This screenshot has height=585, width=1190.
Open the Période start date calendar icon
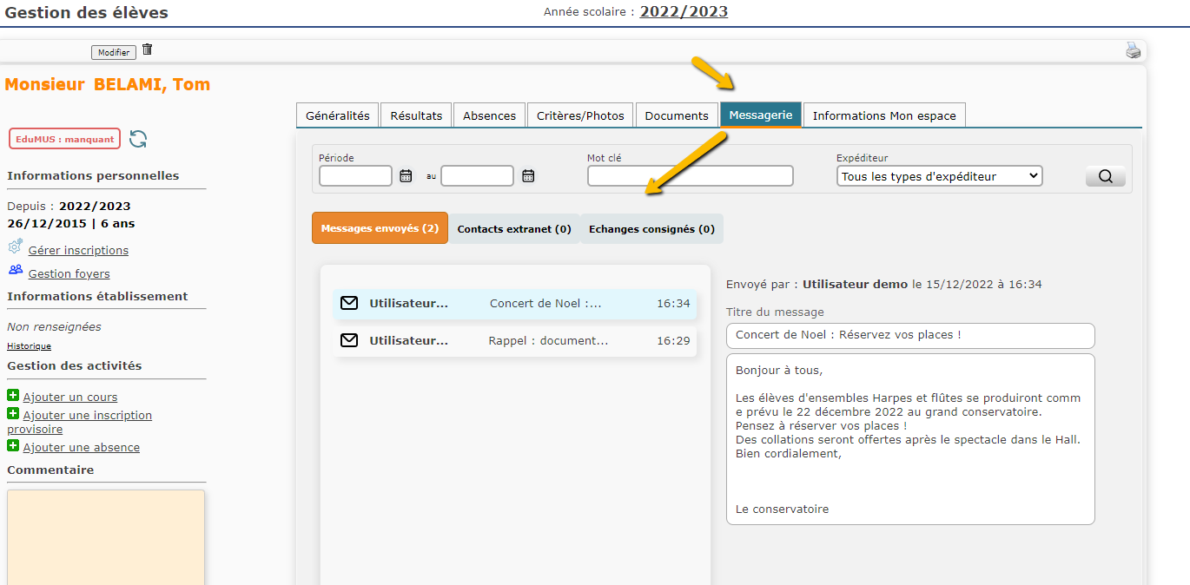tap(406, 176)
